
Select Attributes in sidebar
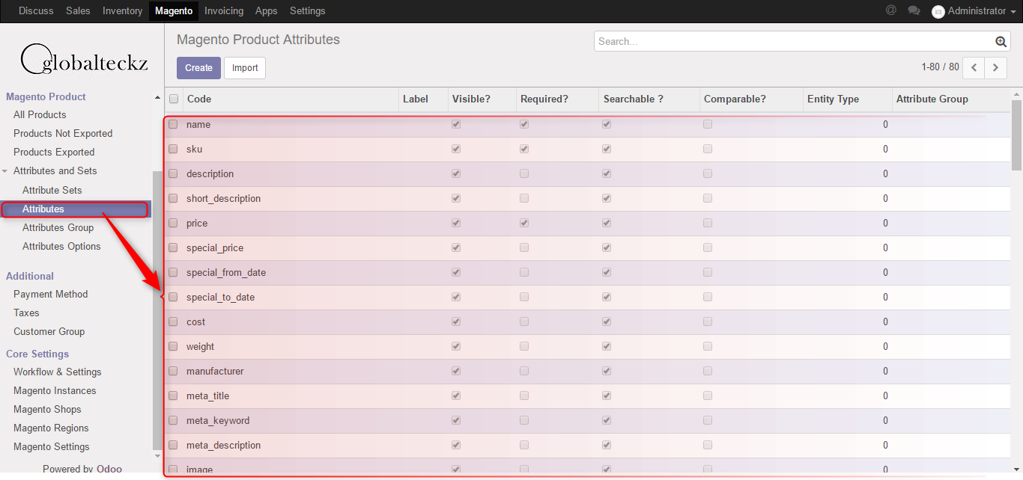[x=43, y=209]
